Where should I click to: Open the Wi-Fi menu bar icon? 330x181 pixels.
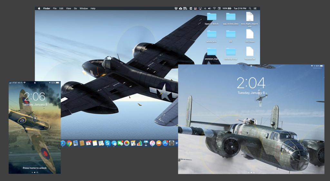[214, 8]
